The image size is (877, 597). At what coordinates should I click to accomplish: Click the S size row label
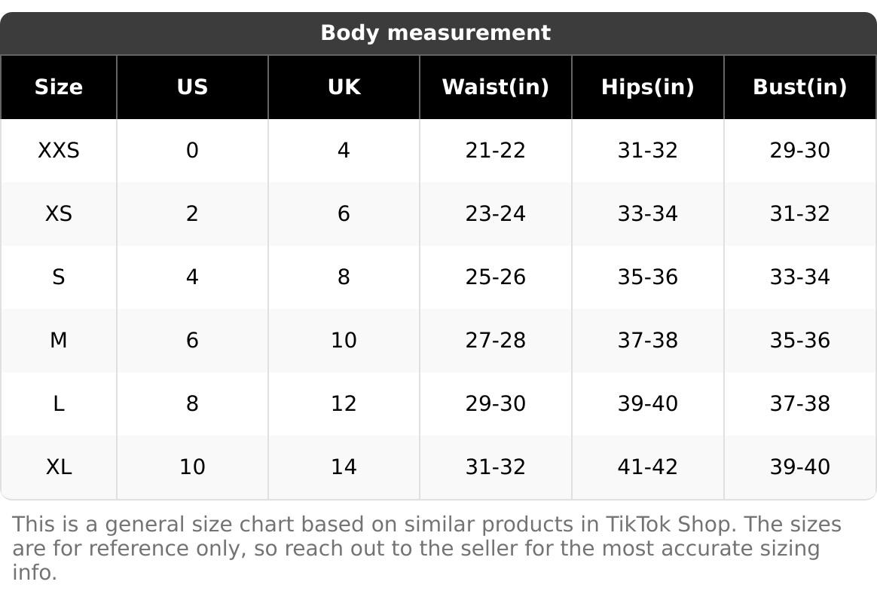(59, 277)
